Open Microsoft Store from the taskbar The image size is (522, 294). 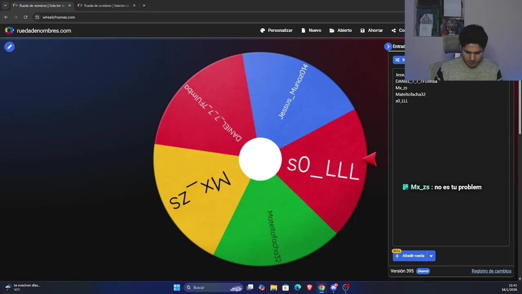(x=285, y=287)
